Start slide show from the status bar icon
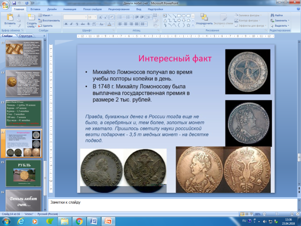This screenshot has height=226, width=301. (251, 214)
